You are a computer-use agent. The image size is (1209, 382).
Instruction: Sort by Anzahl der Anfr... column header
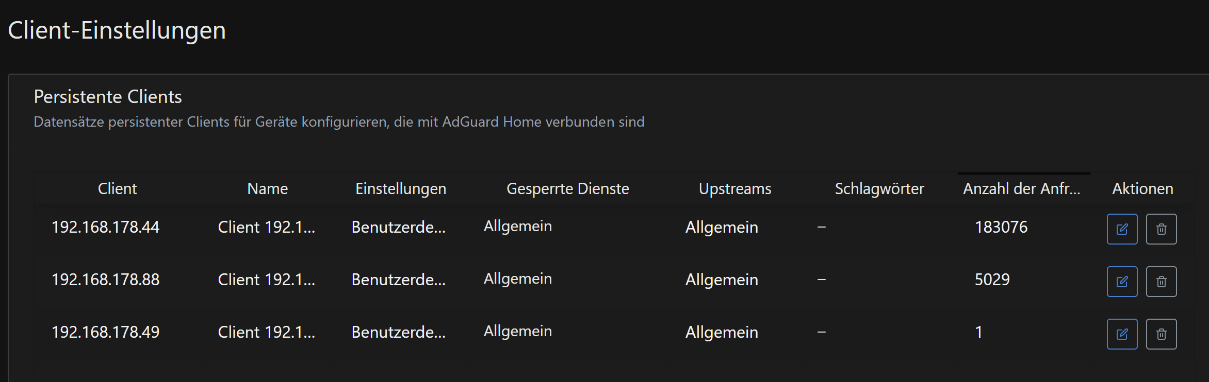pos(1021,189)
